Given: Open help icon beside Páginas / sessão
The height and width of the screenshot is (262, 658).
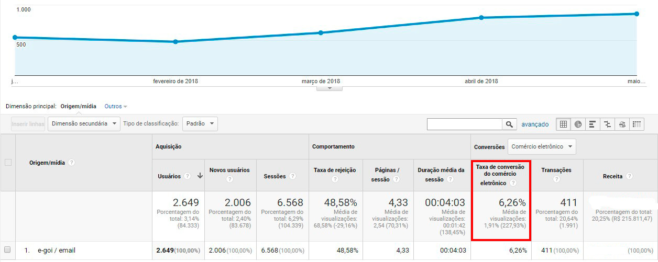Looking at the screenshot, I should pyautogui.click(x=396, y=179).
